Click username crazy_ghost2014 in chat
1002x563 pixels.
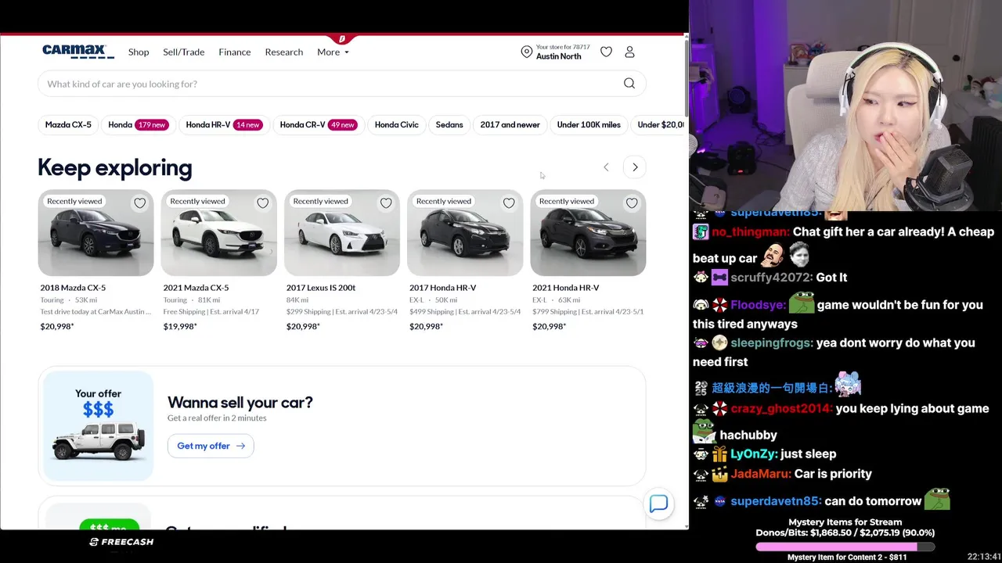pos(781,408)
